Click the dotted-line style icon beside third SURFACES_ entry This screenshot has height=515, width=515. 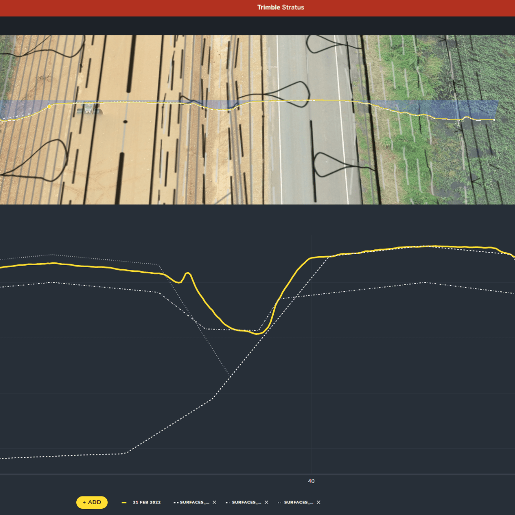click(x=281, y=502)
